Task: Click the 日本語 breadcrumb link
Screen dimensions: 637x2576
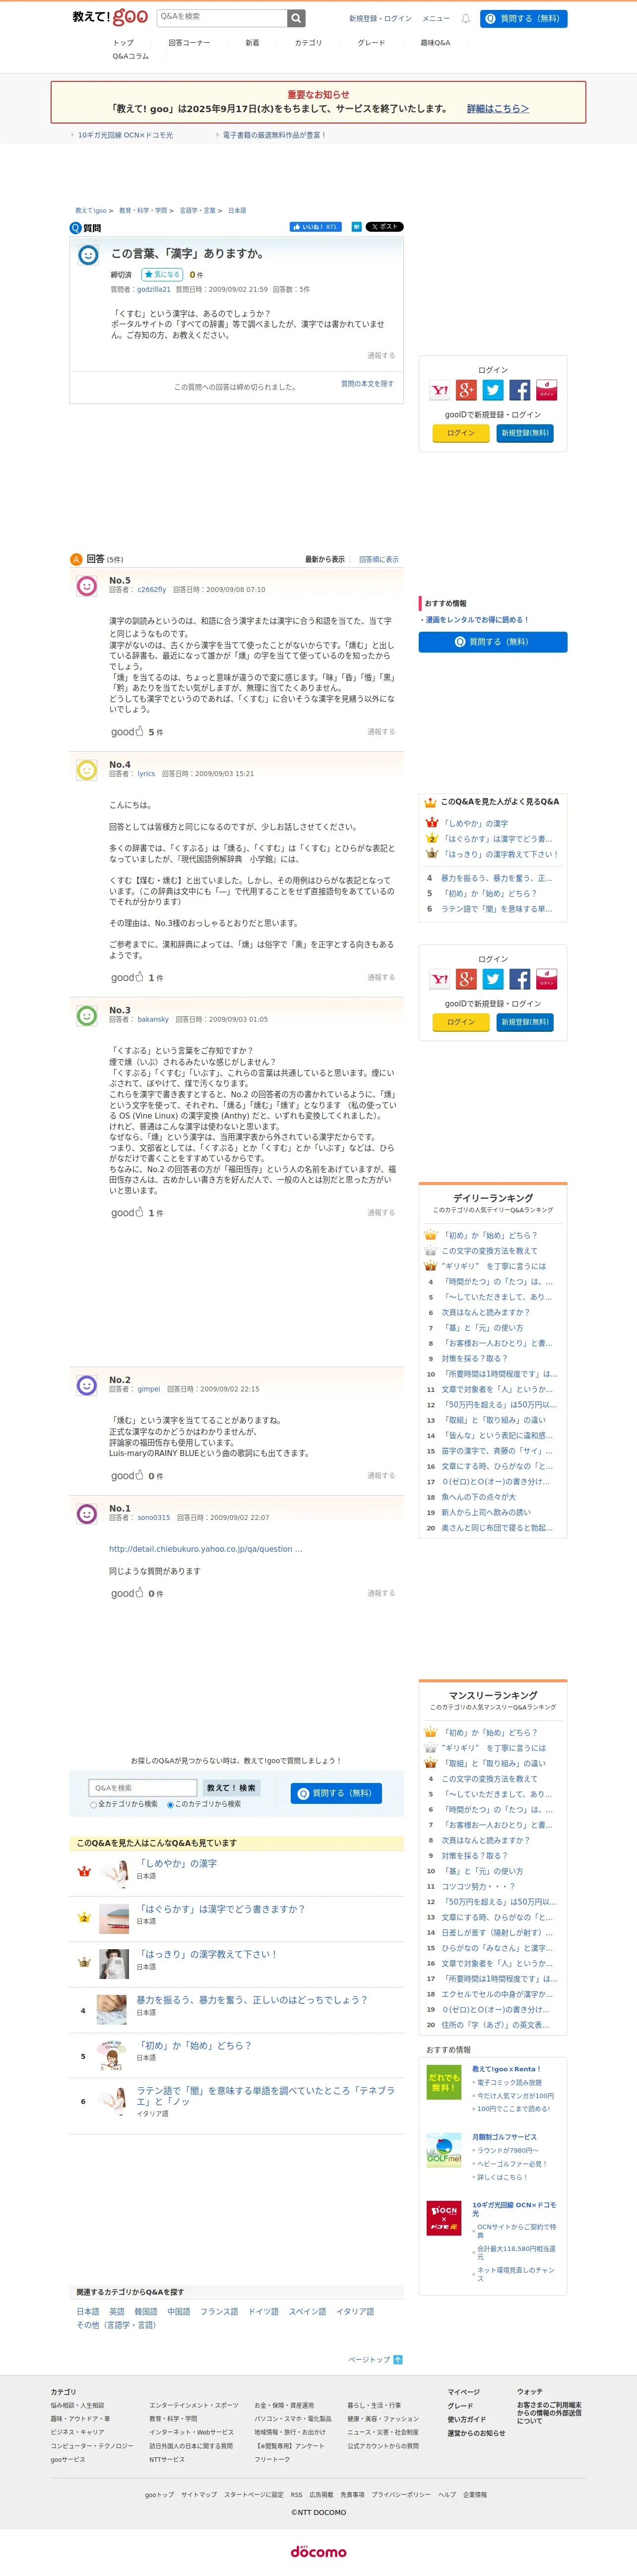Action: (x=237, y=211)
